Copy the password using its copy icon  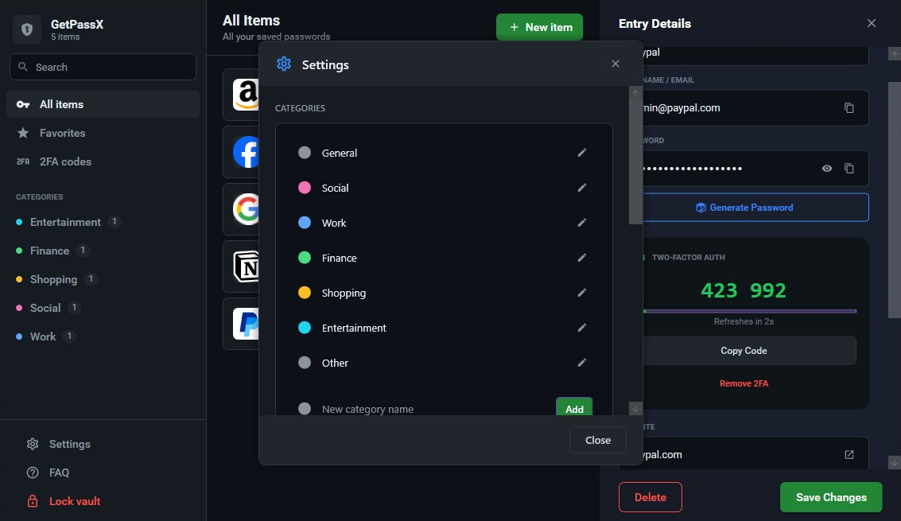pos(849,168)
